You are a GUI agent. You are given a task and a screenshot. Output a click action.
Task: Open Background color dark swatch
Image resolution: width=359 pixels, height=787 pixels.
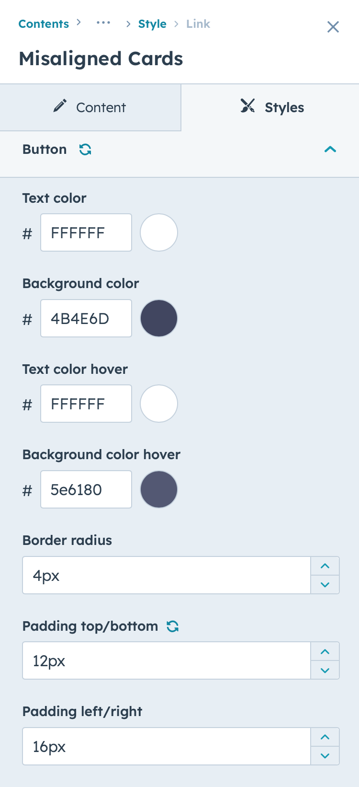point(159,318)
